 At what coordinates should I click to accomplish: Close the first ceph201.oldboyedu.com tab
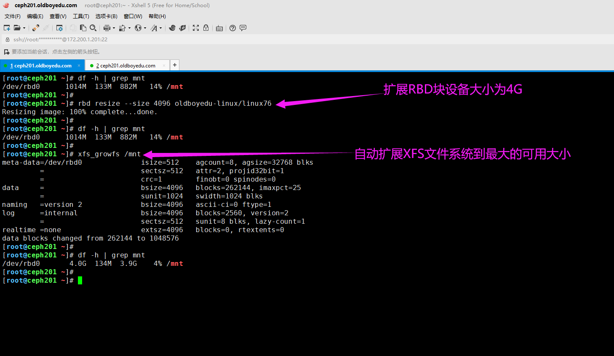point(79,65)
